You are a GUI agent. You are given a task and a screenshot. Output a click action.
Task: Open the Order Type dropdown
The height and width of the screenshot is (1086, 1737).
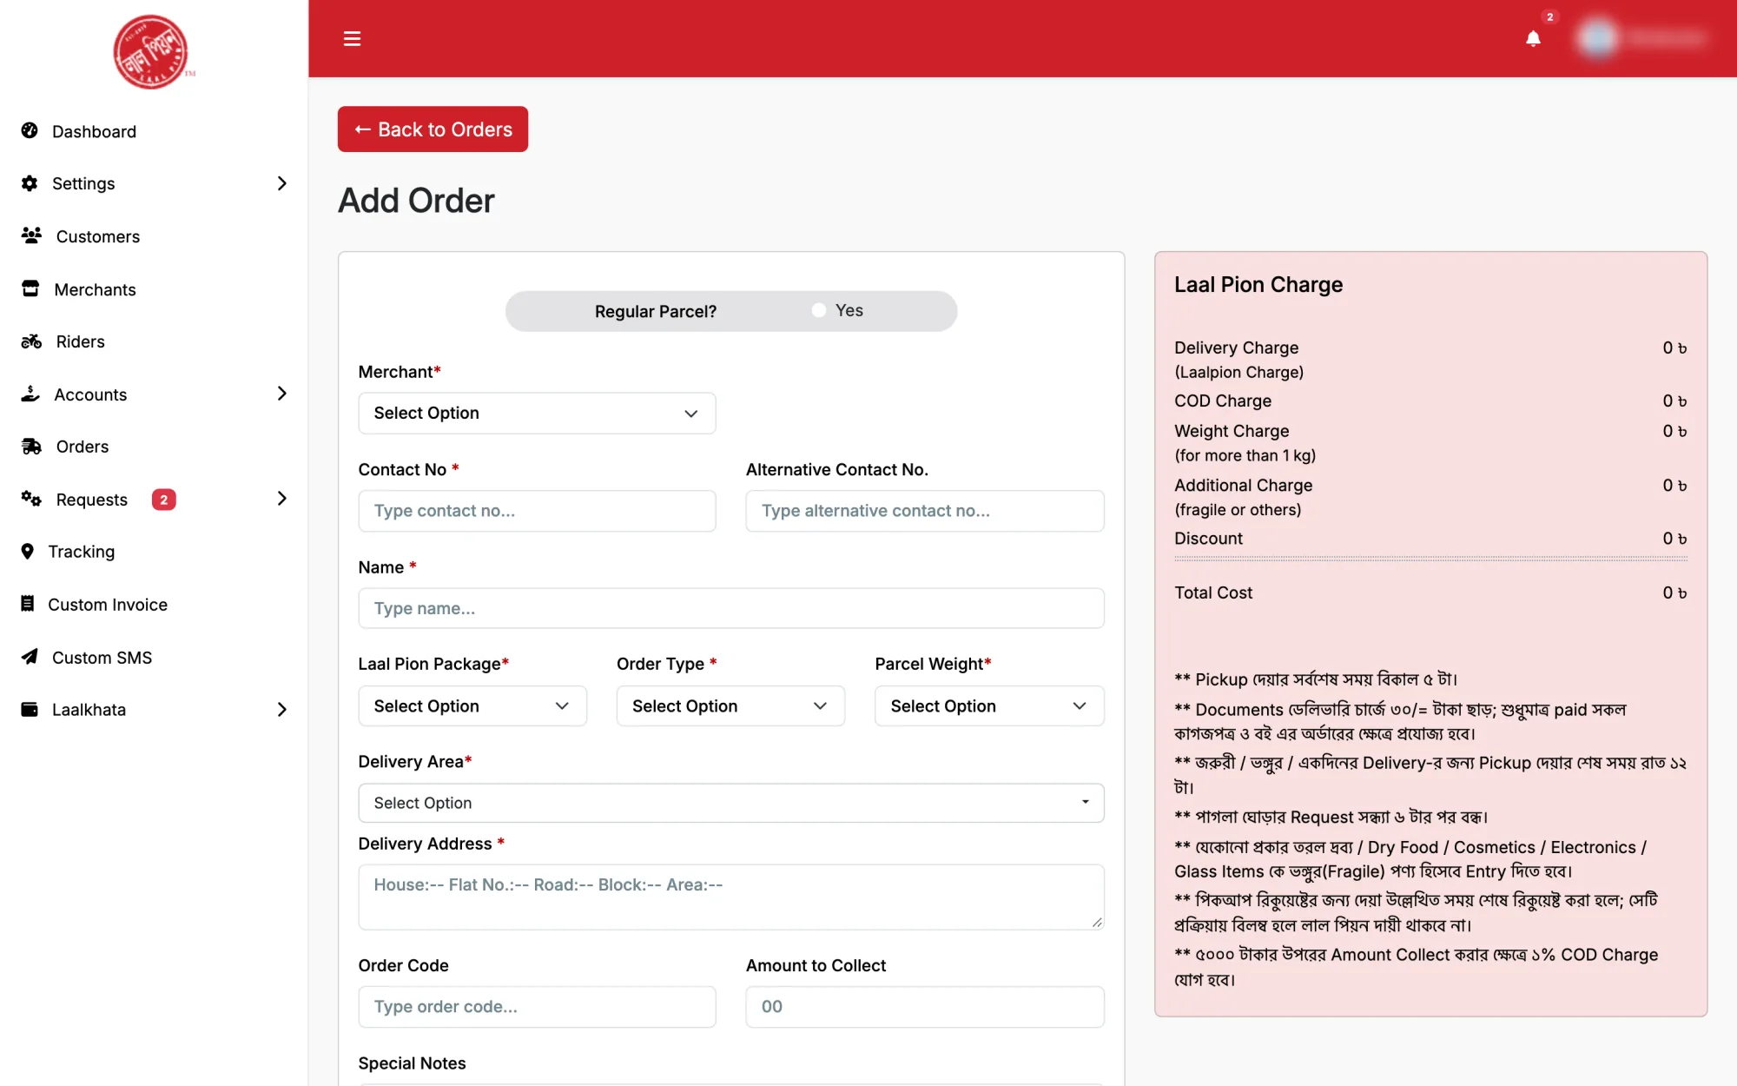[x=730, y=705]
